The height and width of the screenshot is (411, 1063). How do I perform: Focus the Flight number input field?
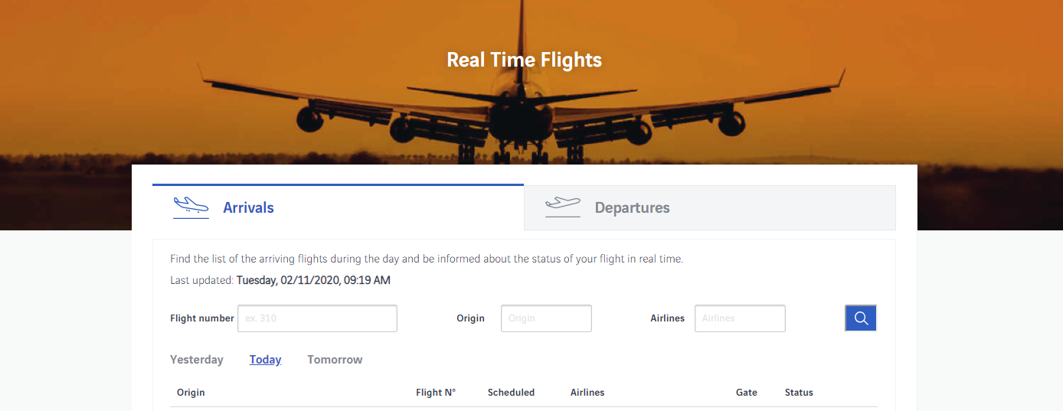point(317,318)
